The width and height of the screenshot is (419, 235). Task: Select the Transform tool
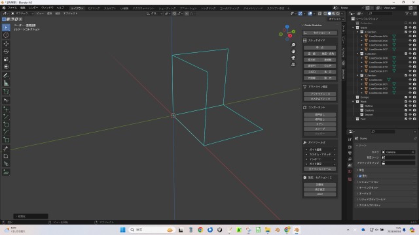6,67
